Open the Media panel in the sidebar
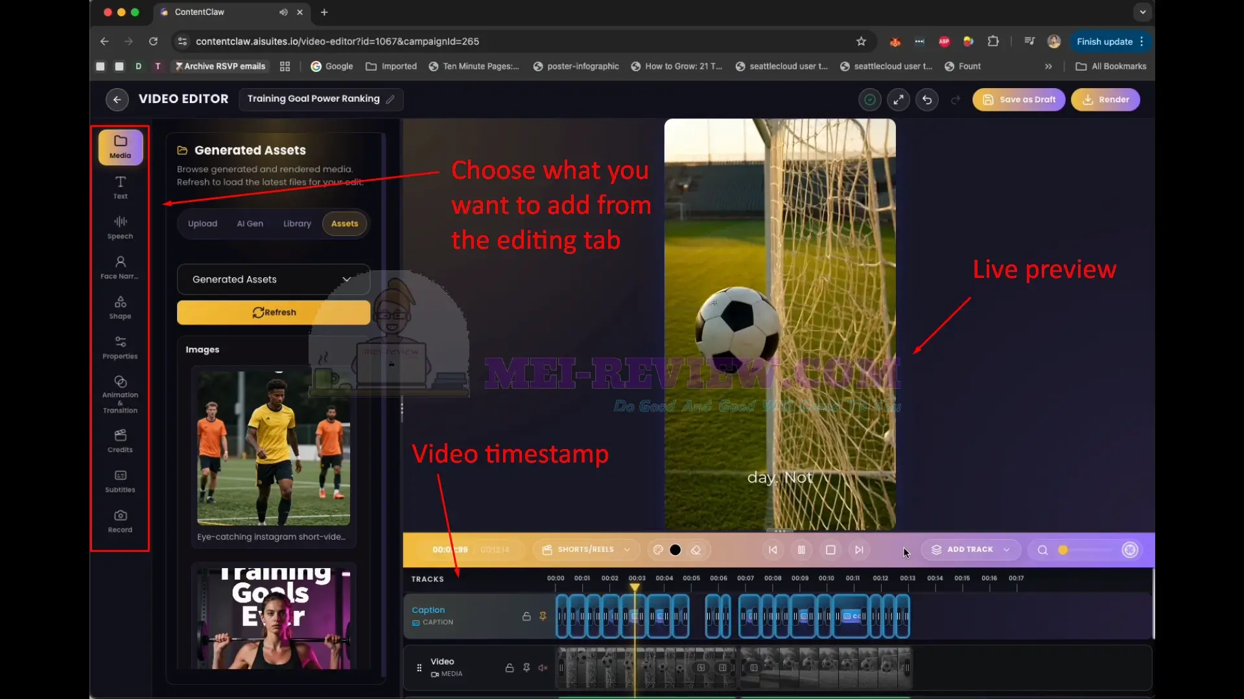 (x=120, y=146)
